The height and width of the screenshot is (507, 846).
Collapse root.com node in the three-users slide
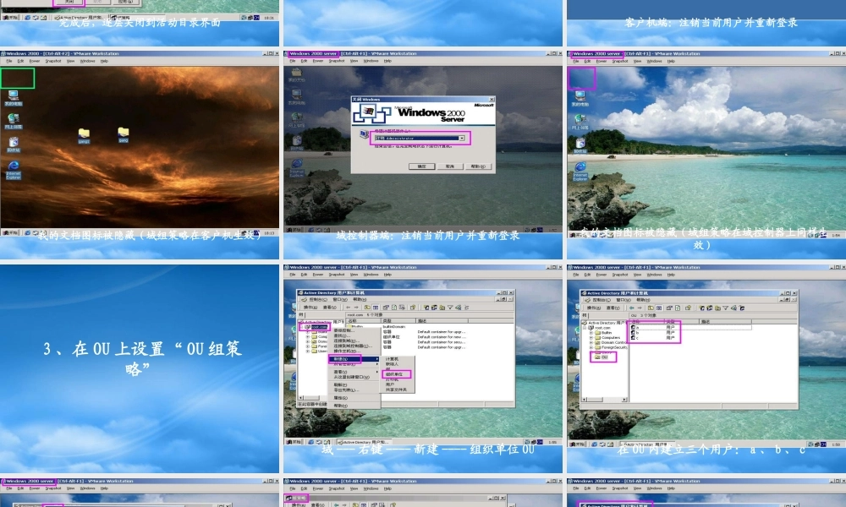(x=585, y=328)
